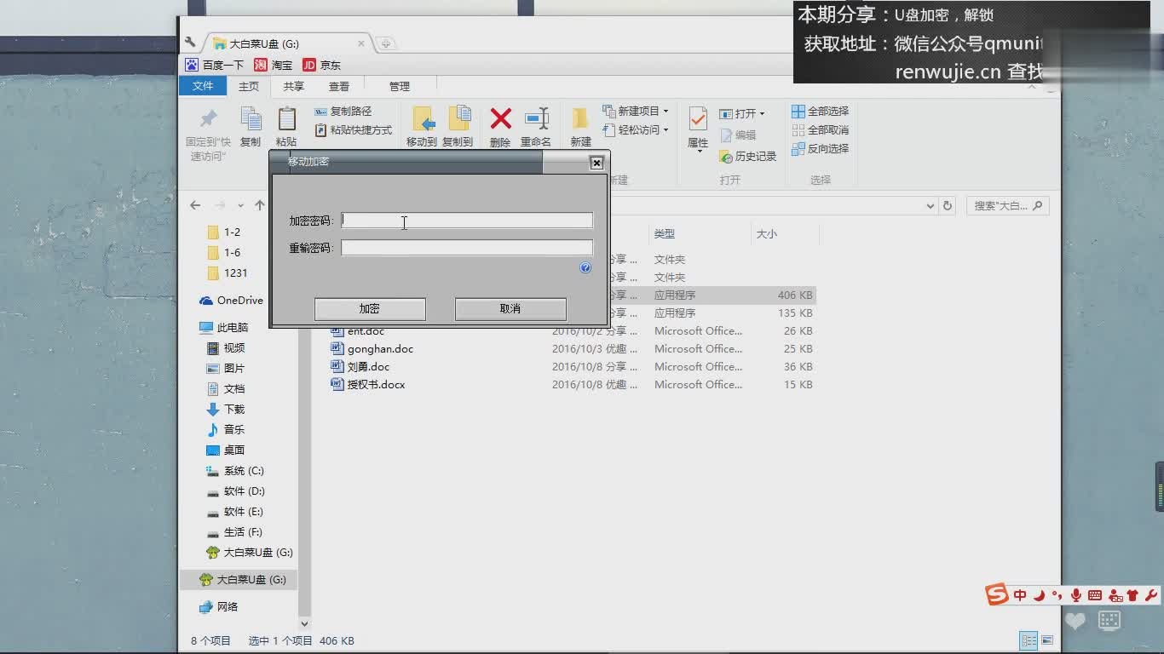This screenshot has width=1164, height=654.
Task: Click 全部取消 in ribbon
Action: click(821, 130)
